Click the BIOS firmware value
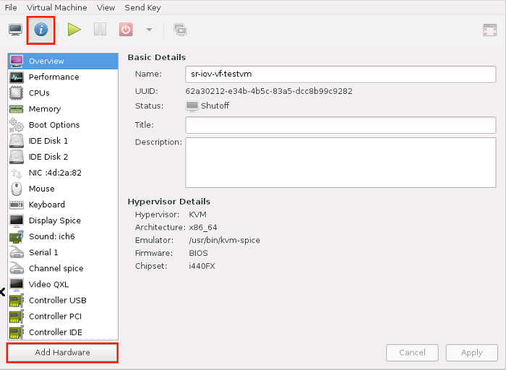 (x=198, y=253)
